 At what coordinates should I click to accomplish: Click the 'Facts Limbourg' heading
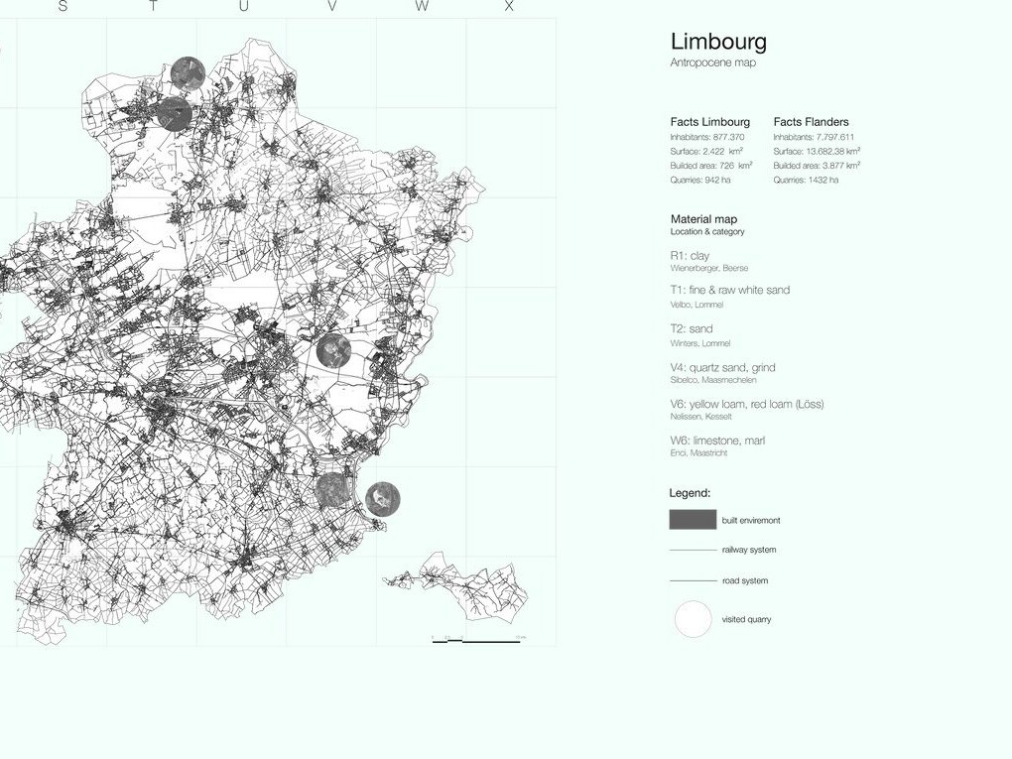[710, 122]
